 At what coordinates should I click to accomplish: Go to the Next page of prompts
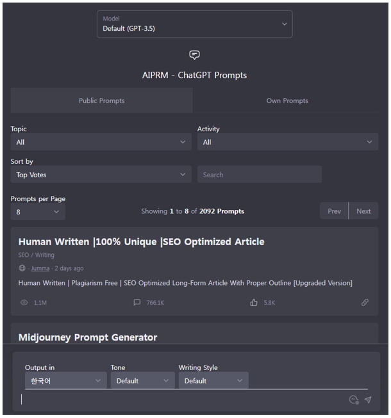(363, 211)
